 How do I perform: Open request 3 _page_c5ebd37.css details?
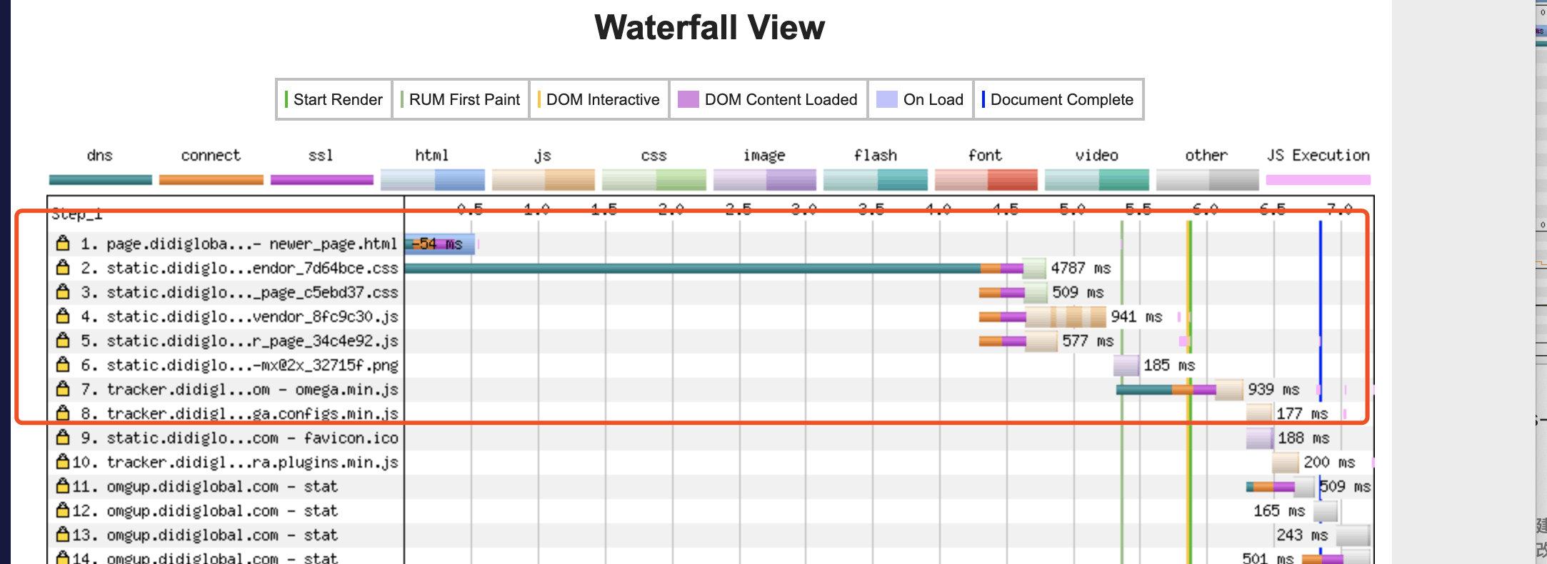239,293
